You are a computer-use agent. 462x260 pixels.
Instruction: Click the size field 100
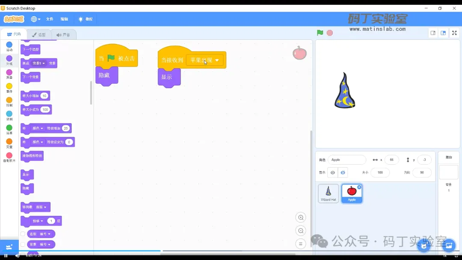tap(380, 172)
